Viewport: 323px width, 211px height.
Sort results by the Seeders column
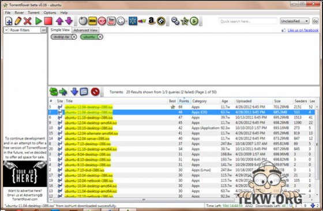pos(301,101)
